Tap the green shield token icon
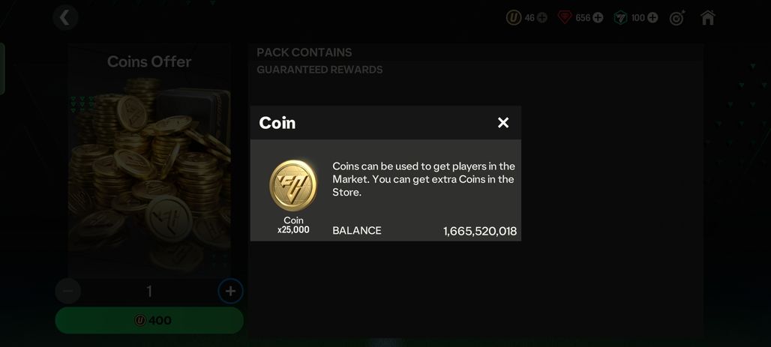The width and height of the screenshot is (771, 347). (620, 18)
